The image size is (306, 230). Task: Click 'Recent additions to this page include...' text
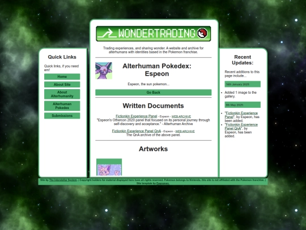pyautogui.click(x=242, y=74)
